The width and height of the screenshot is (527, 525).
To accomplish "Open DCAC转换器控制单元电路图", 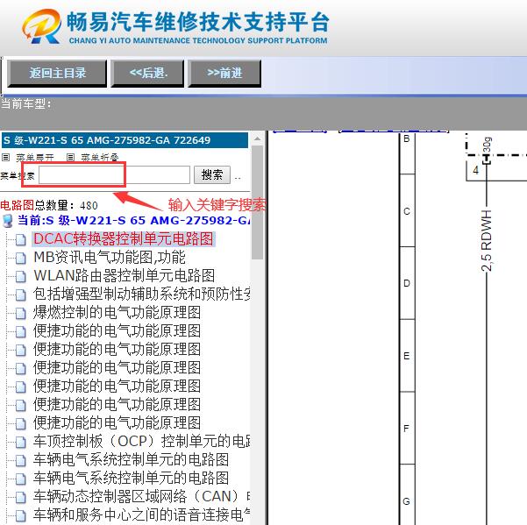I will (x=124, y=238).
